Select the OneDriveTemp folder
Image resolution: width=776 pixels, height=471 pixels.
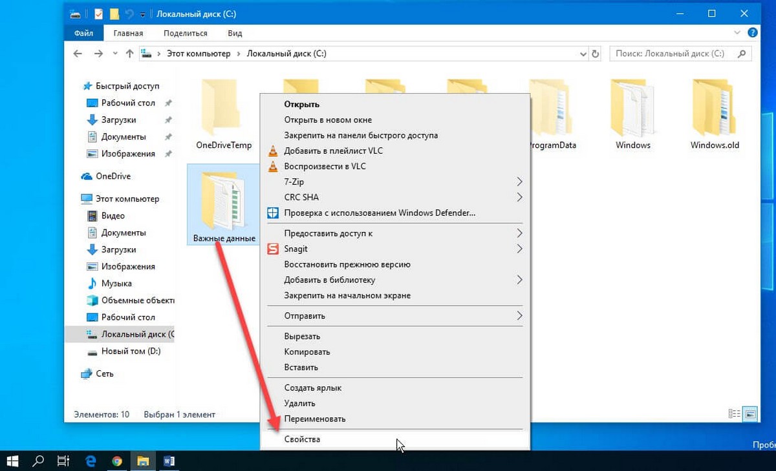coord(224,114)
